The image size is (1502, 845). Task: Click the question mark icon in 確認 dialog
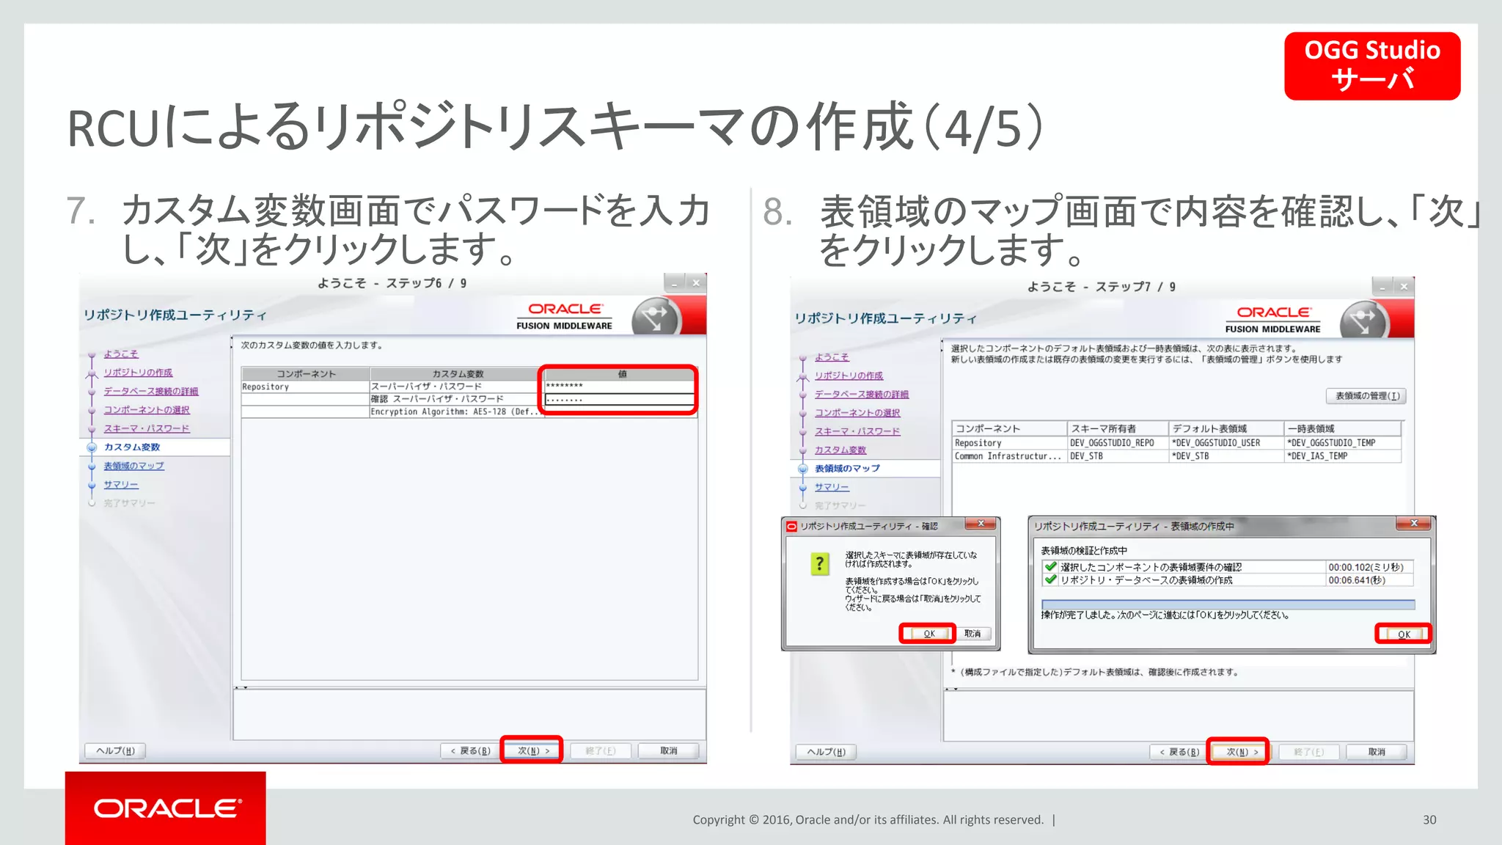coord(820,564)
